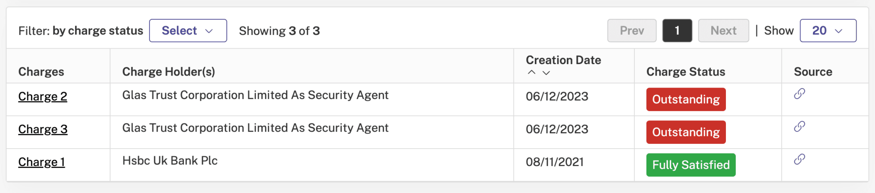875x193 pixels.
Task: Go to page 1
Action: click(x=677, y=31)
